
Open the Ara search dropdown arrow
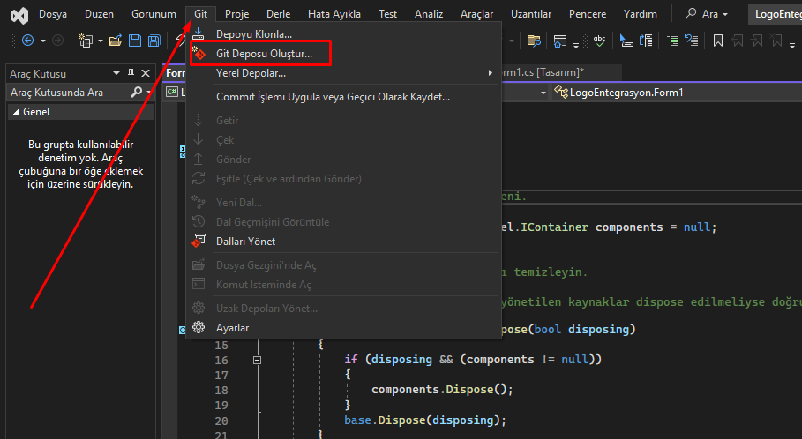pos(725,14)
